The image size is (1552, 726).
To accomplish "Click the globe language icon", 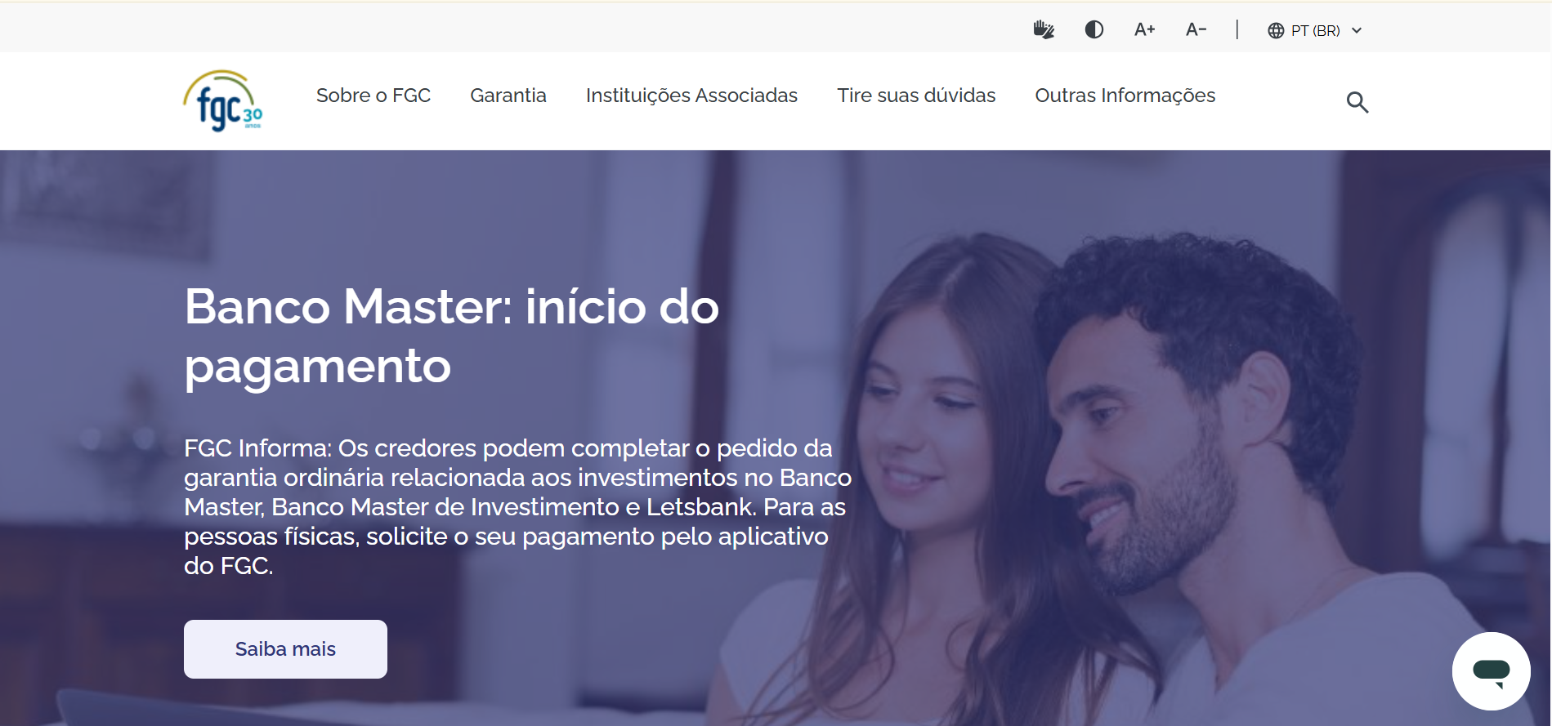I will 1276,31.
